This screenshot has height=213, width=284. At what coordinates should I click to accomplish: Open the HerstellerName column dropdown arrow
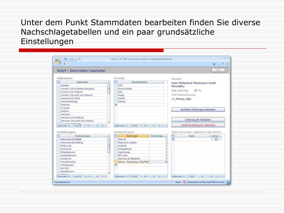tap(163, 82)
